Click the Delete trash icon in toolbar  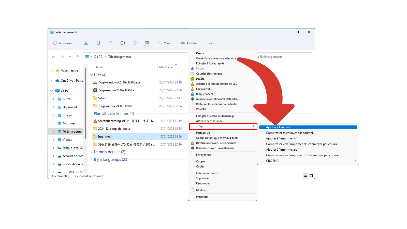click(147, 43)
